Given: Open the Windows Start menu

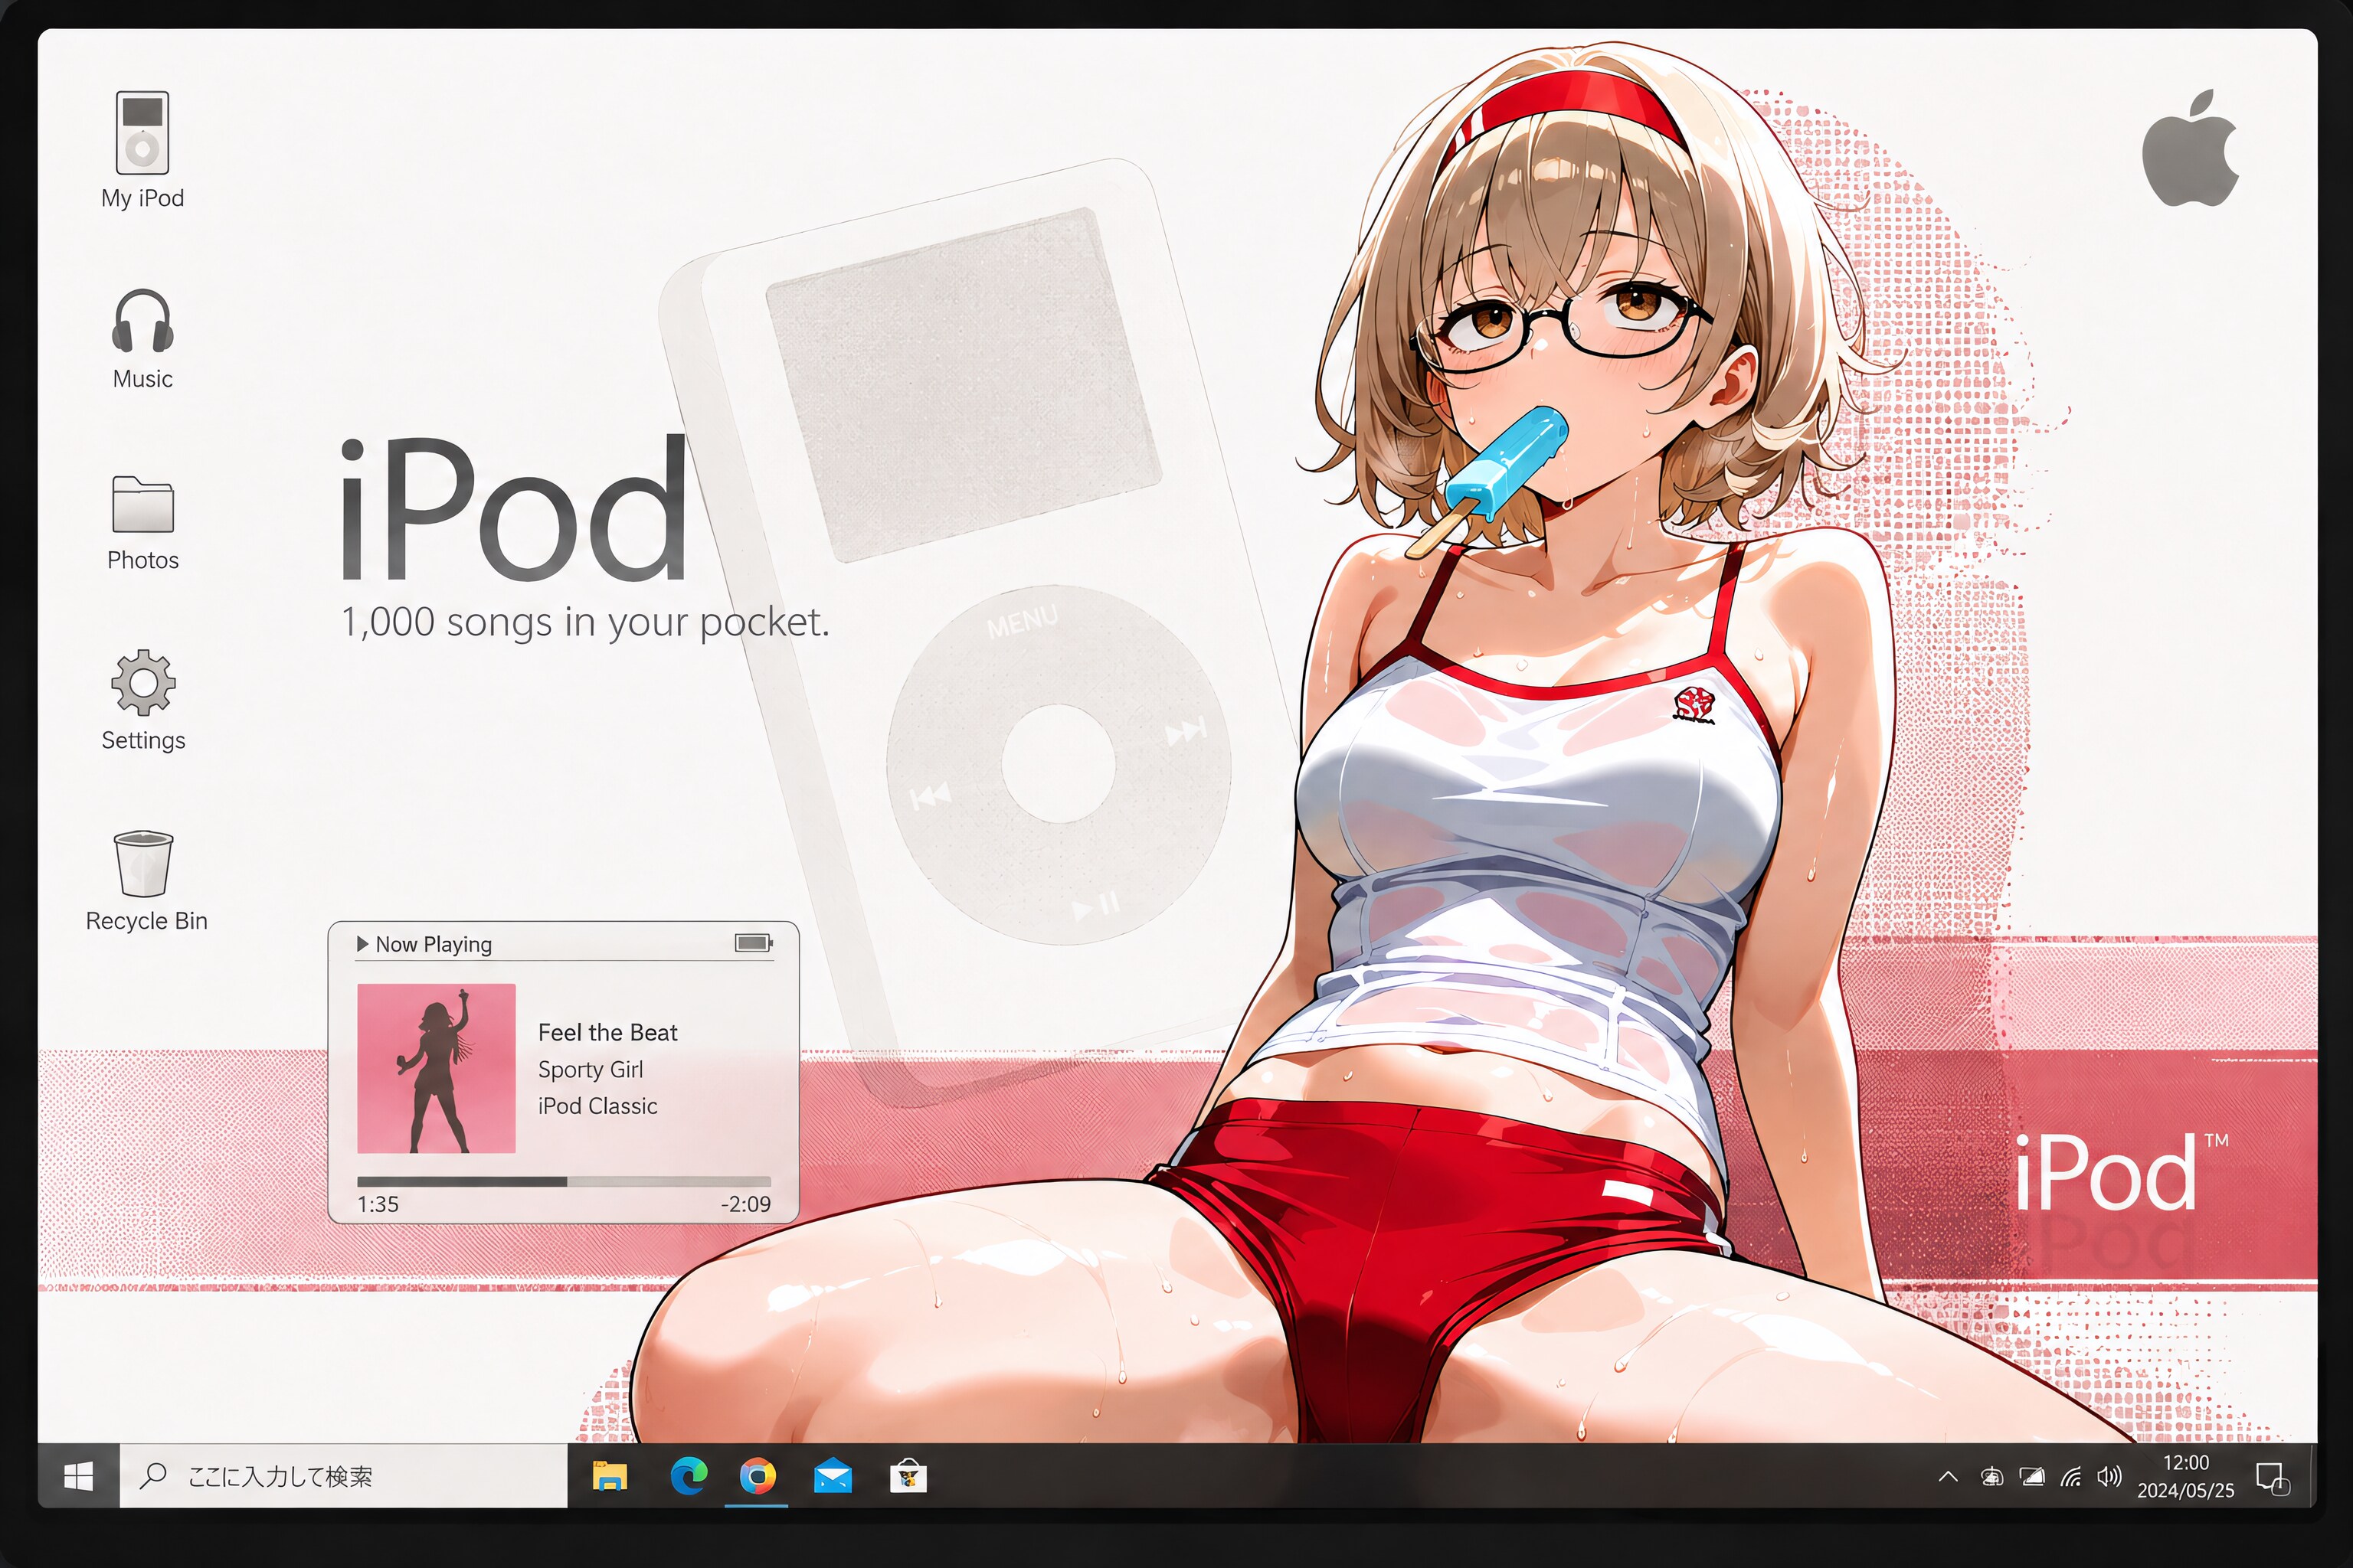Looking at the screenshot, I should [78, 1475].
